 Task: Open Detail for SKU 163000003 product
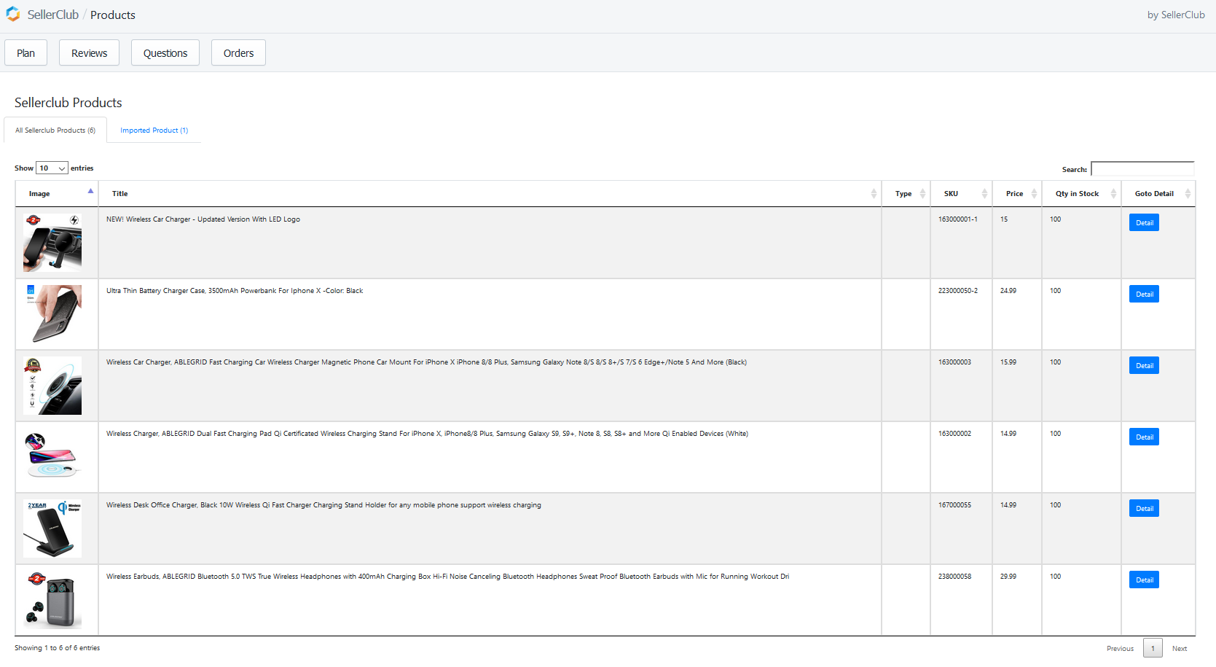click(x=1144, y=365)
